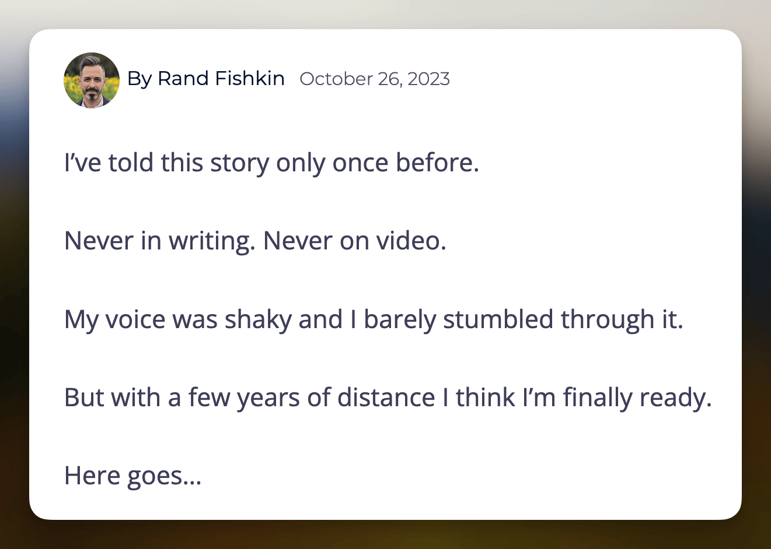Click Rand Fishkin's round avatar photo
Image resolution: width=771 pixels, height=549 pixels.
(x=92, y=80)
